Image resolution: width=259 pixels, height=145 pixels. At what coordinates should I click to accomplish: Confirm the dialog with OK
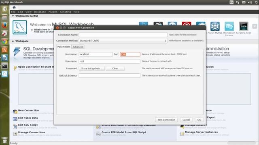click(x=199, y=120)
